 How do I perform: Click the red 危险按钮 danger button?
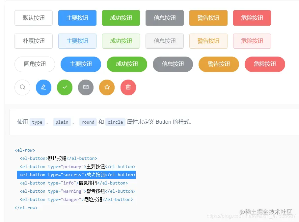click(x=252, y=18)
